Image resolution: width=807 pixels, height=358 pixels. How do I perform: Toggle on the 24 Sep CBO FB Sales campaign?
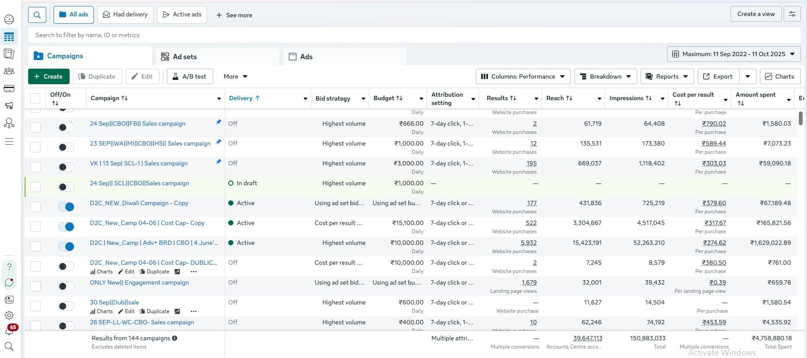click(66, 127)
